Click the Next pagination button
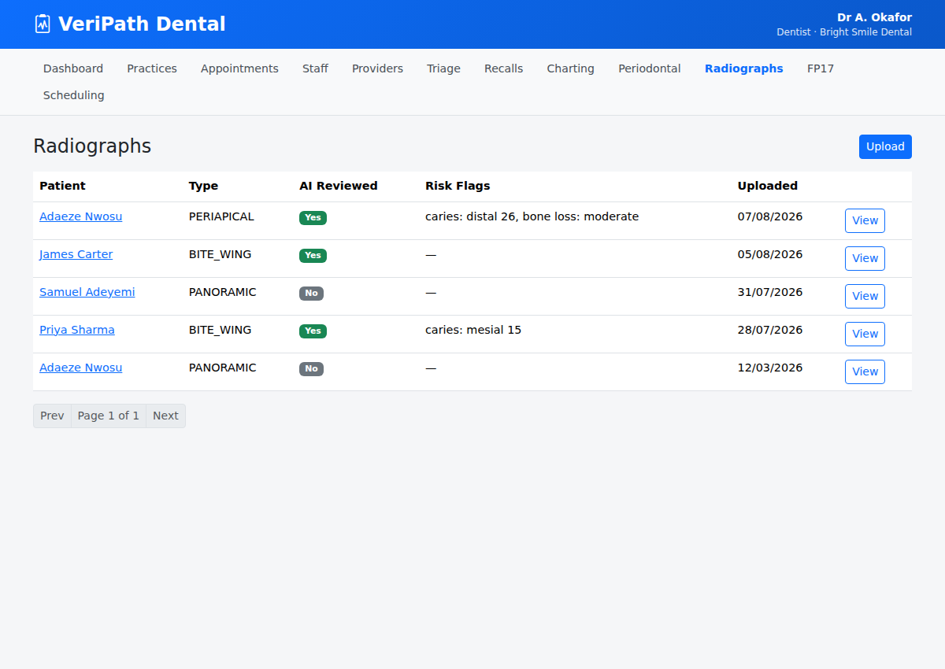This screenshot has height=669, width=945. pyautogui.click(x=165, y=416)
